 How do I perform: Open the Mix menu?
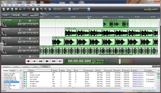(x=12, y=5)
